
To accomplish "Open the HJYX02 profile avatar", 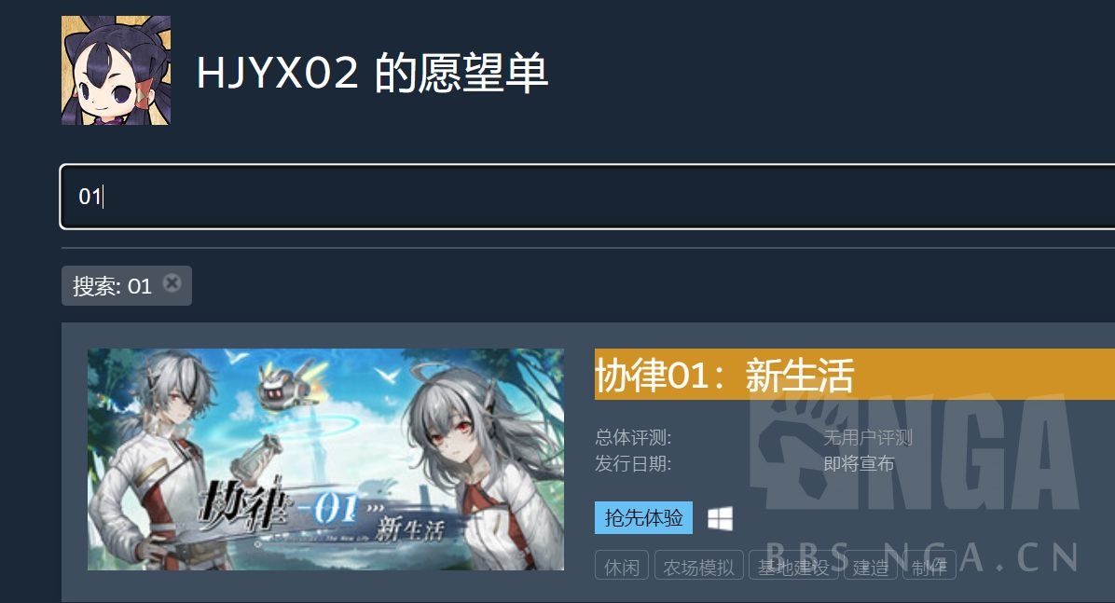I will point(116,71).
